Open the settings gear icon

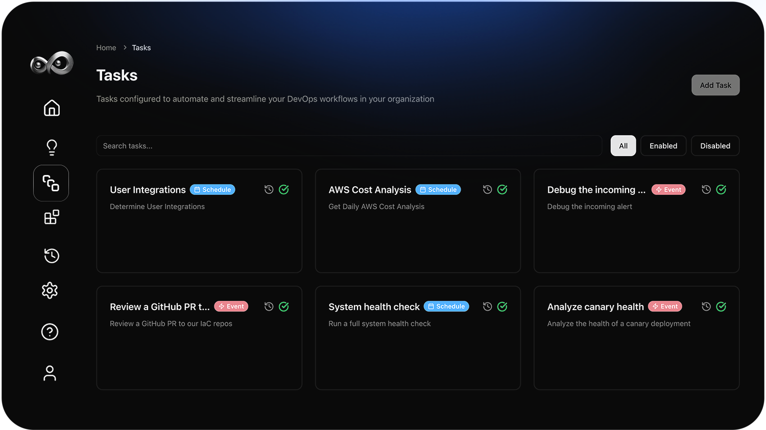[50, 290]
